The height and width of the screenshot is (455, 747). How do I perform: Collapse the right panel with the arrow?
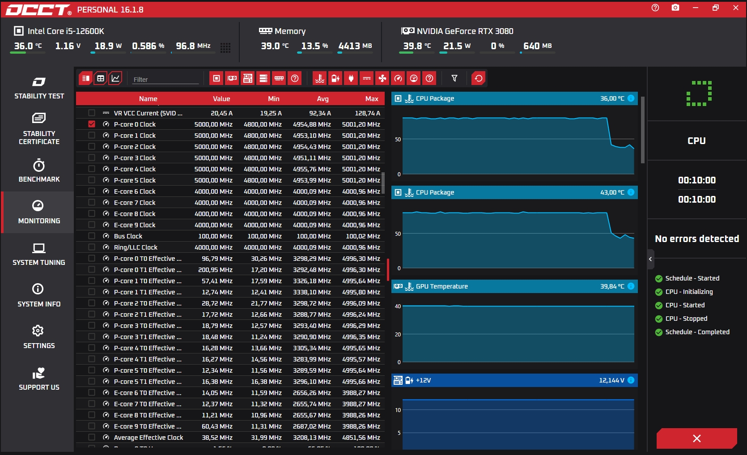pos(650,259)
